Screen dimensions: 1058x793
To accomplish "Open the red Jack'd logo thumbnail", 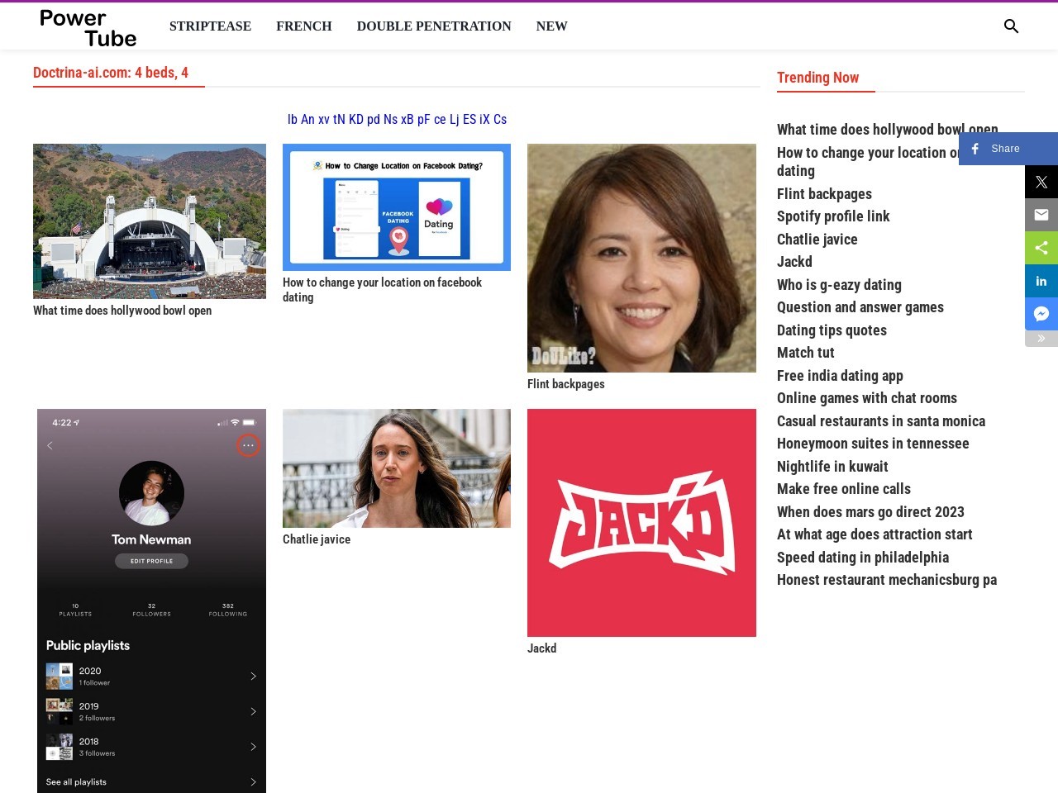I will pyautogui.click(x=641, y=523).
